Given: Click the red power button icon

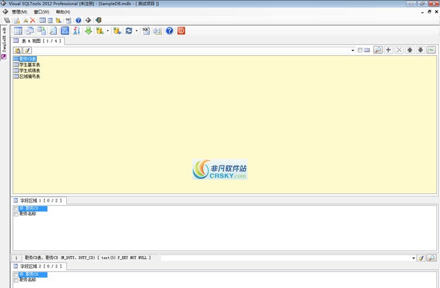Looking at the screenshot, I should click(181, 31).
